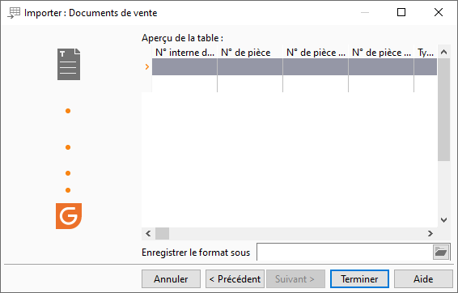Maximize the import dialog window

click(x=401, y=12)
